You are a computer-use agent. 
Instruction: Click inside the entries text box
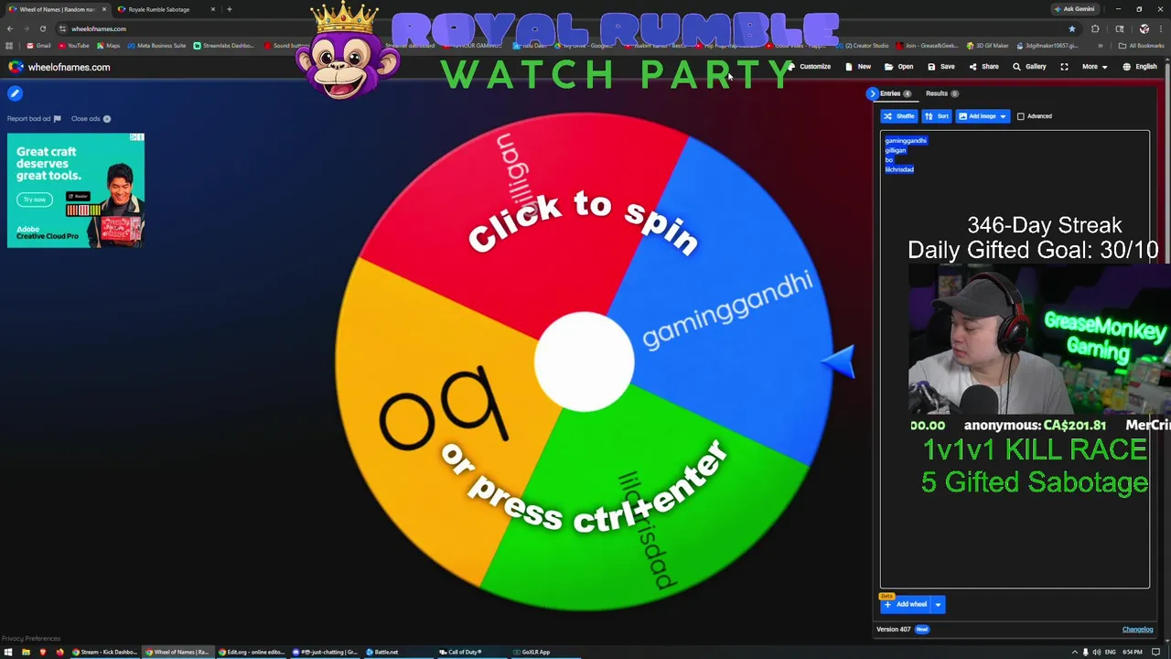[x=1015, y=359]
